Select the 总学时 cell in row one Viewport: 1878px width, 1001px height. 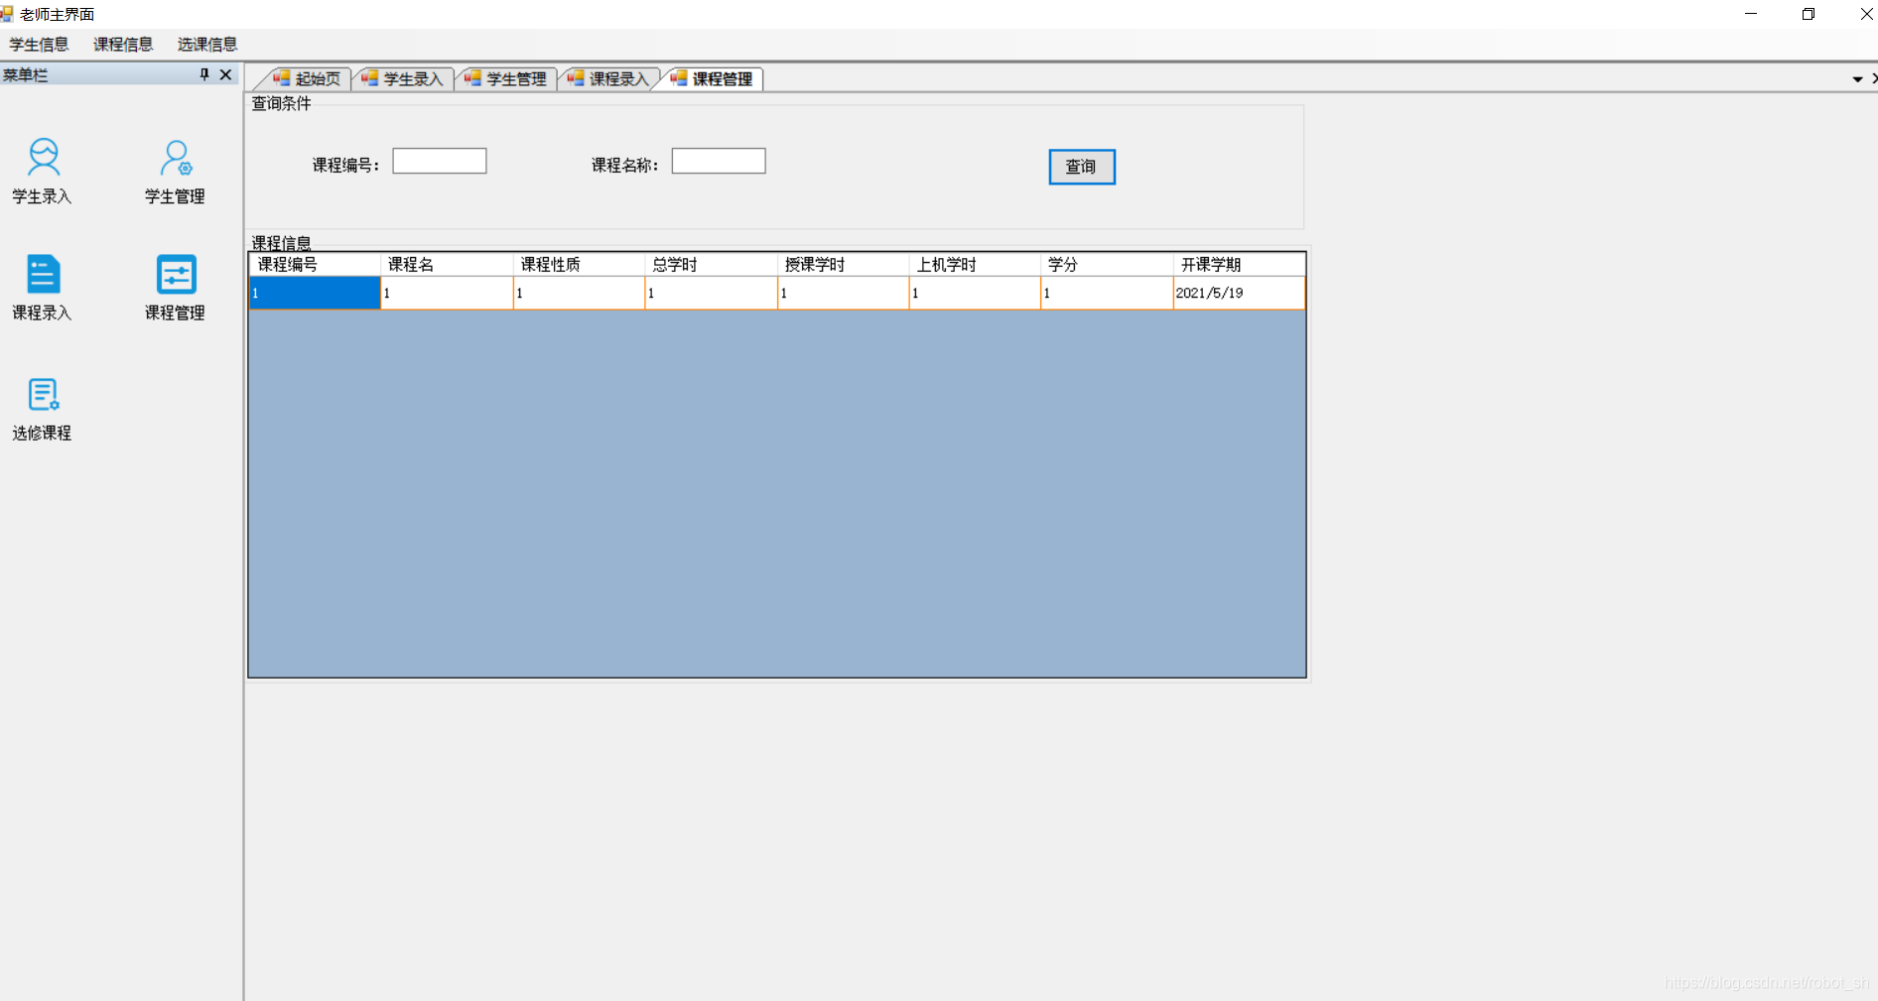(711, 293)
